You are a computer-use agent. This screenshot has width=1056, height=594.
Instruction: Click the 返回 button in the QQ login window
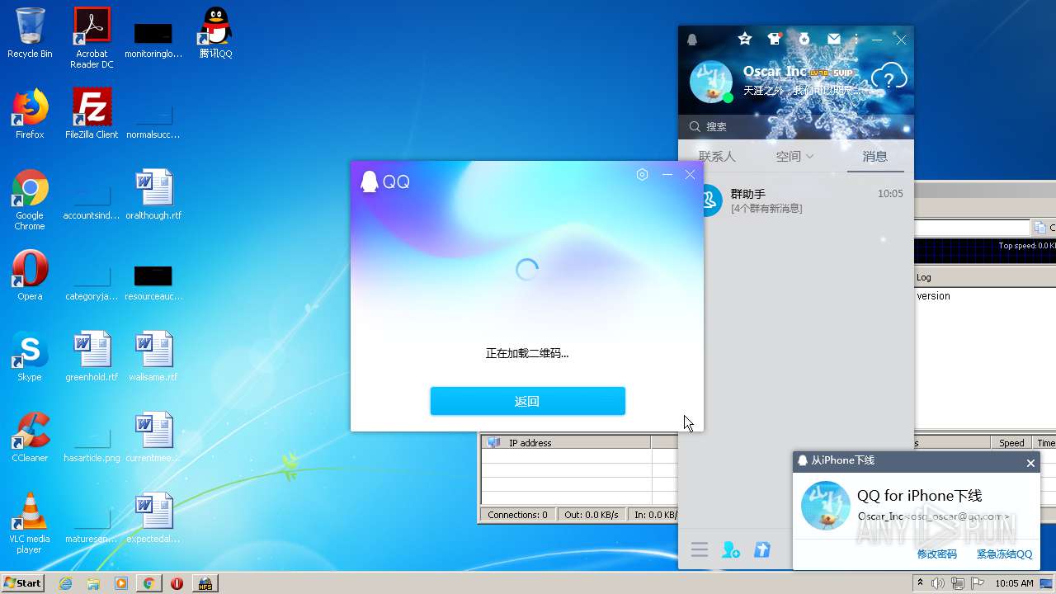point(527,401)
